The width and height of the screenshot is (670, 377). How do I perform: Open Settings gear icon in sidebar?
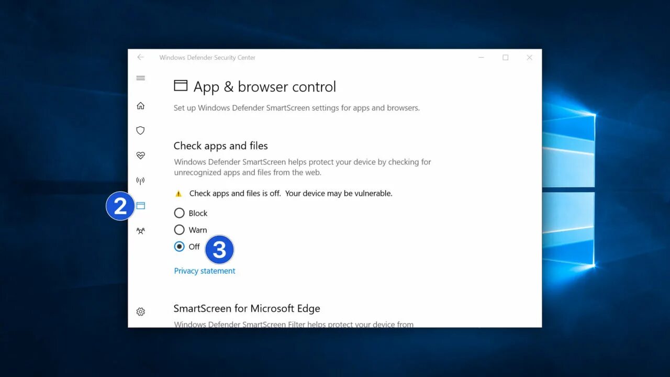coord(140,312)
